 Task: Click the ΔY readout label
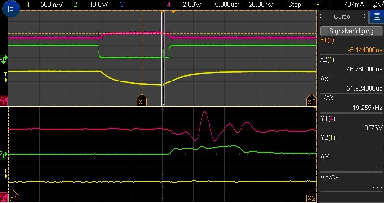click(325, 157)
